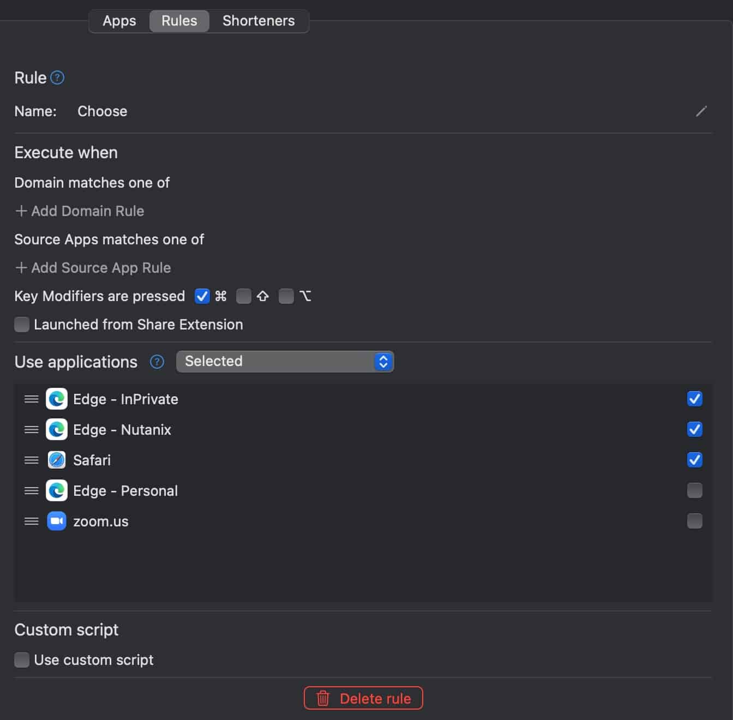
Task: Open help icon next to Use applications
Action: 157,362
